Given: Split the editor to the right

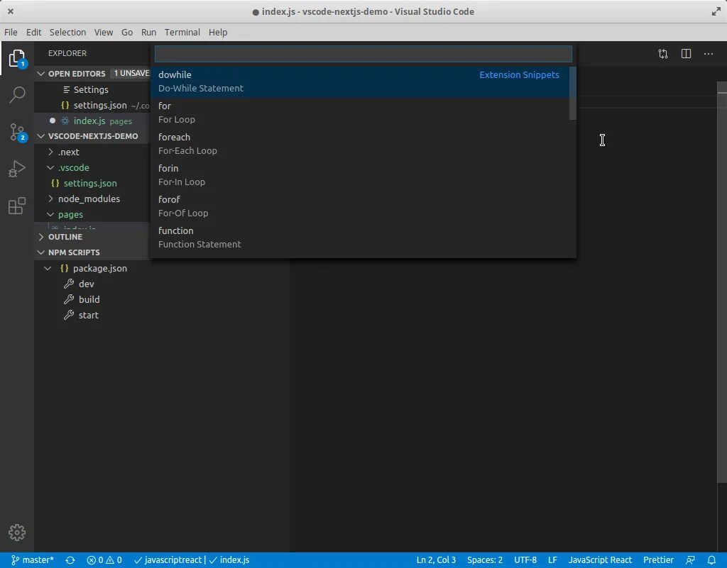Looking at the screenshot, I should tap(687, 54).
